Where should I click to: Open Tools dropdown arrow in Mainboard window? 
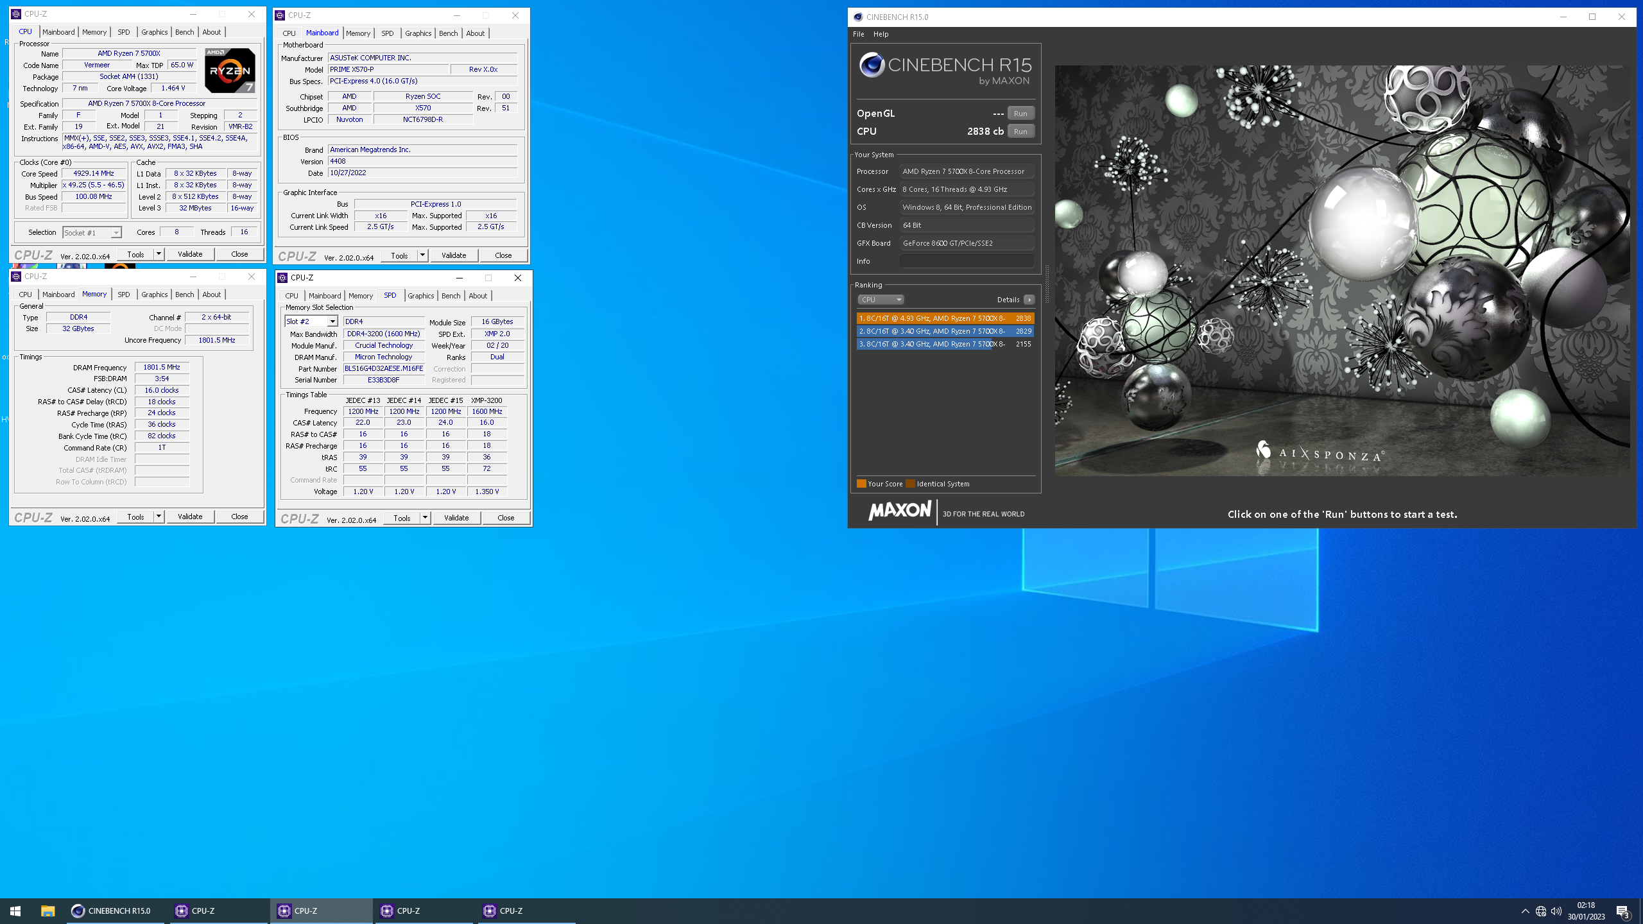tap(422, 255)
